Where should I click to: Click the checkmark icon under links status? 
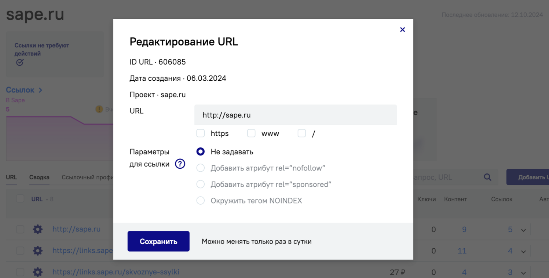tap(20, 62)
